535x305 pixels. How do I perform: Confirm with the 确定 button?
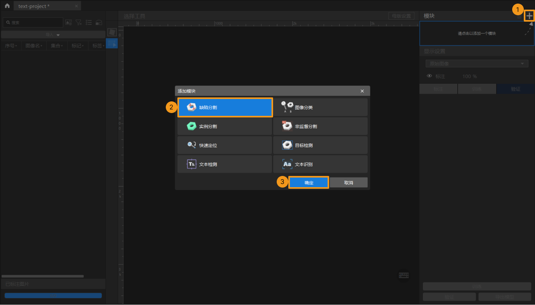click(x=309, y=182)
